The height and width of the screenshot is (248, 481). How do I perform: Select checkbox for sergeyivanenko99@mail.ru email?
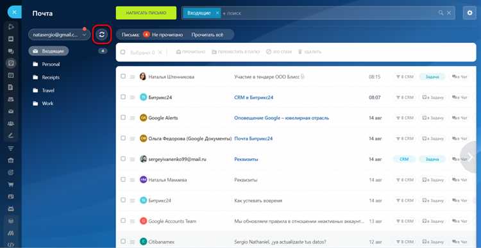(123, 159)
